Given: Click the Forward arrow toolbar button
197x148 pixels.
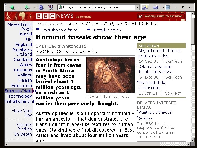Looking at the screenshot, I should (27, 7).
